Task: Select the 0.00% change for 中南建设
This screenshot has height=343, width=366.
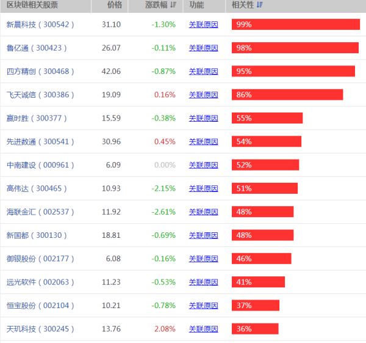Action: (165, 165)
